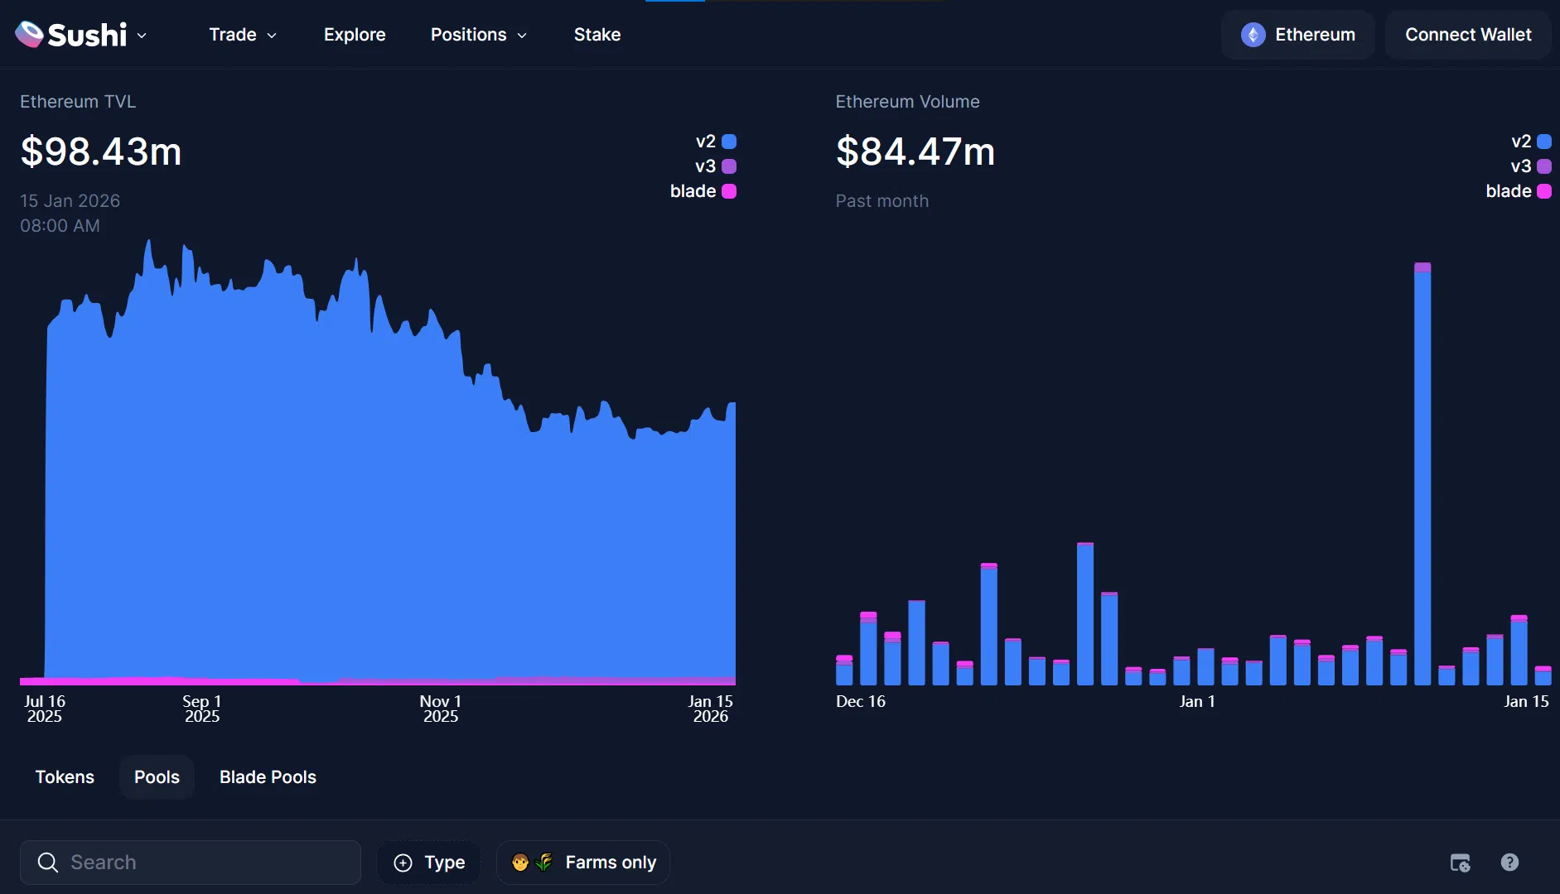Toggle v2 series in TVL chart legend
The image size is (1560, 894).
pos(717,142)
